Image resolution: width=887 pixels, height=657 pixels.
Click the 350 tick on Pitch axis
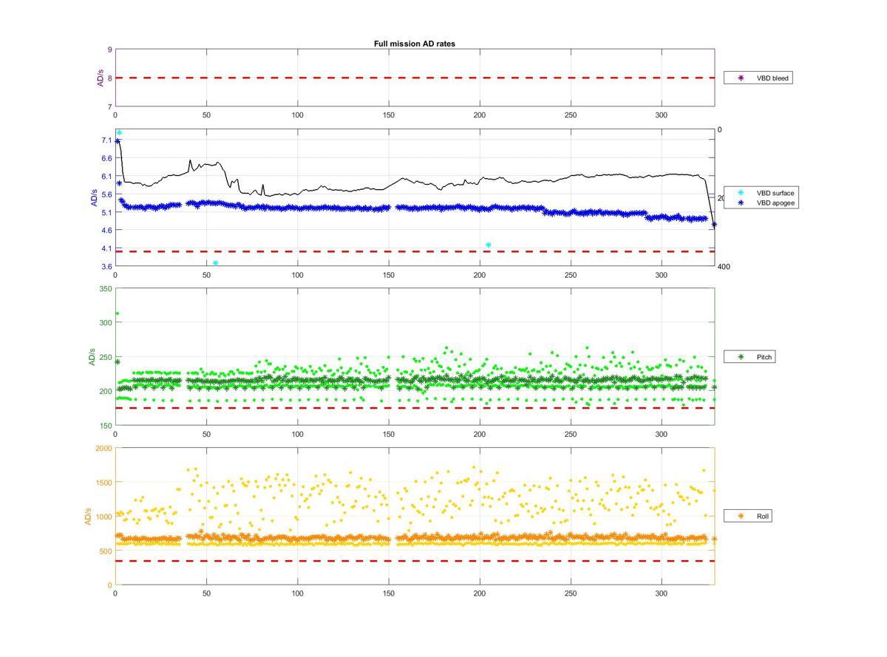pos(106,289)
